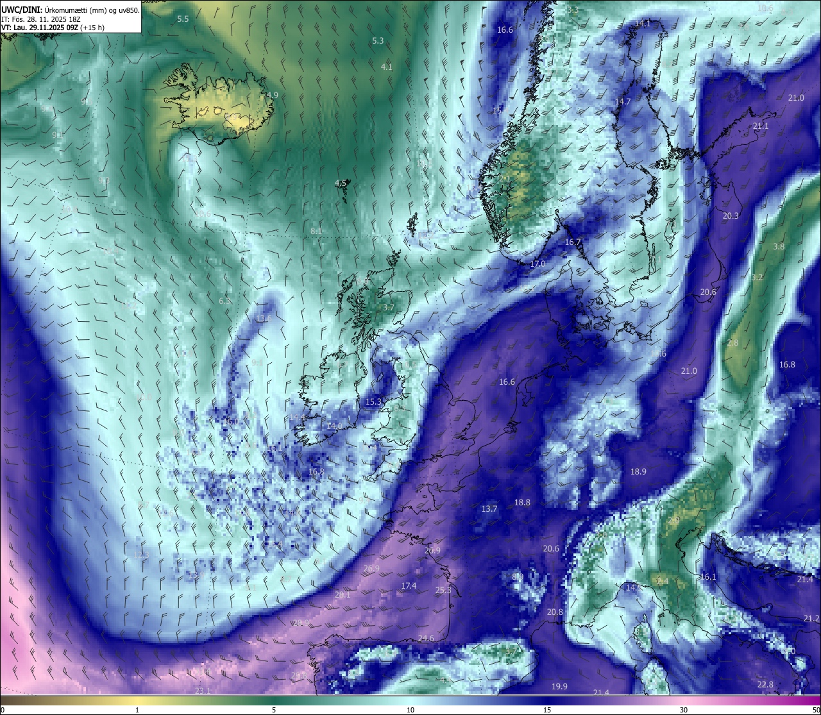Click the 'UWC/DINI: Úrkomumætti (mm) og uv850.' title line
Viewport: 821px width, 715px height.
pos(71,10)
